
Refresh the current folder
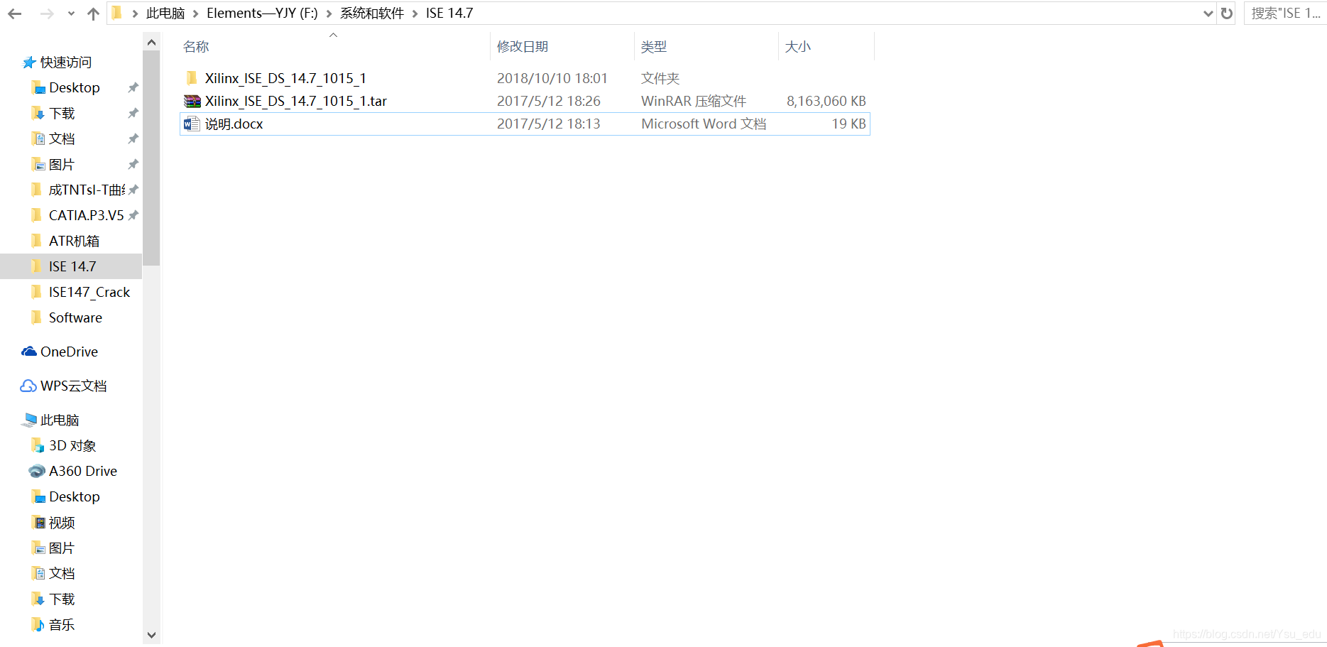point(1226,13)
